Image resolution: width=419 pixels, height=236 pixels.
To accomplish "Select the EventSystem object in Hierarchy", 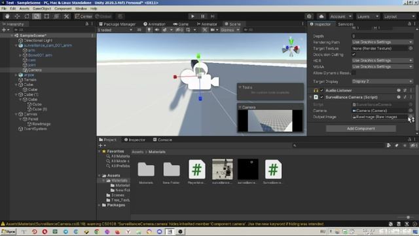I will click(x=35, y=128).
